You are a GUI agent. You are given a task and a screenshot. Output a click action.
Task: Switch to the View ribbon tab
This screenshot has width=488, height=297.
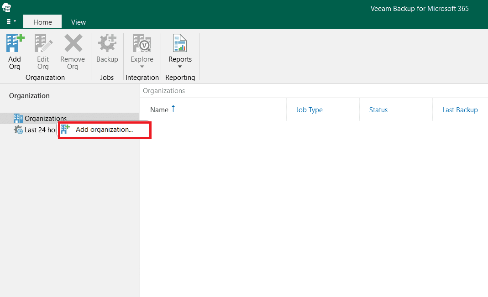[x=79, y=22]
